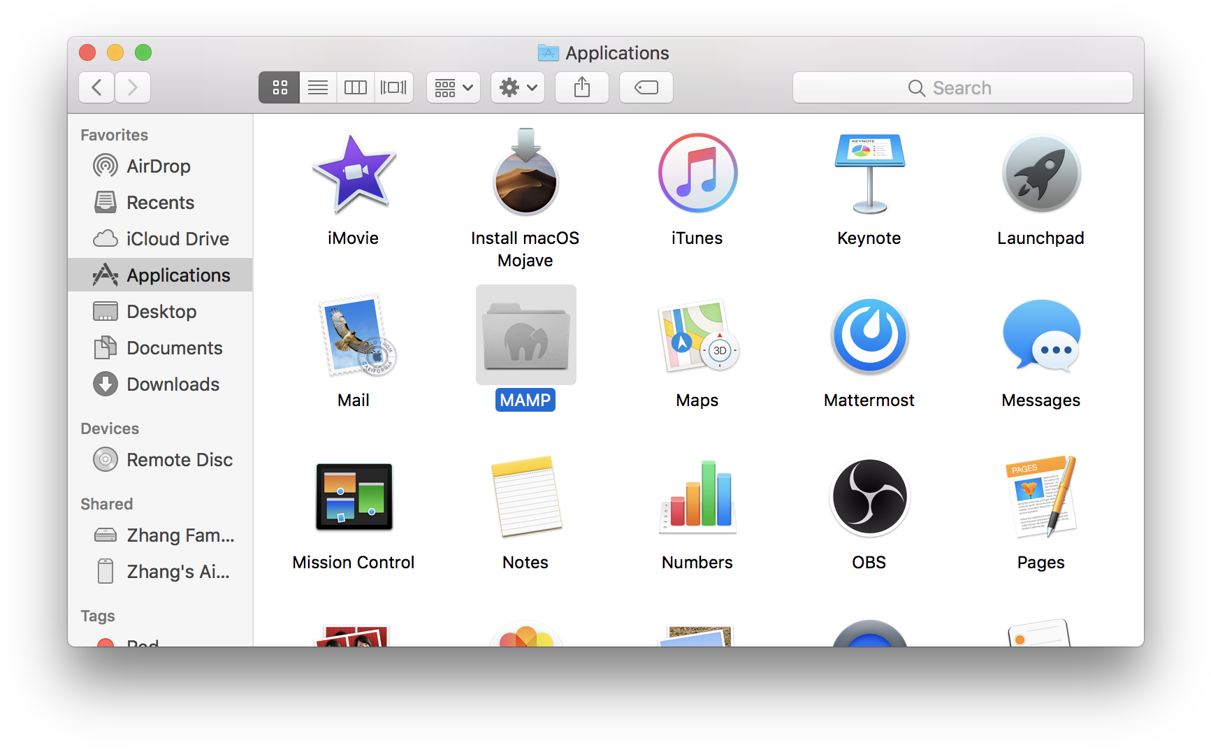This screenshot has height=750, width=1211.
Task: Click the MAMP folder icon
Action: (526, 336)
